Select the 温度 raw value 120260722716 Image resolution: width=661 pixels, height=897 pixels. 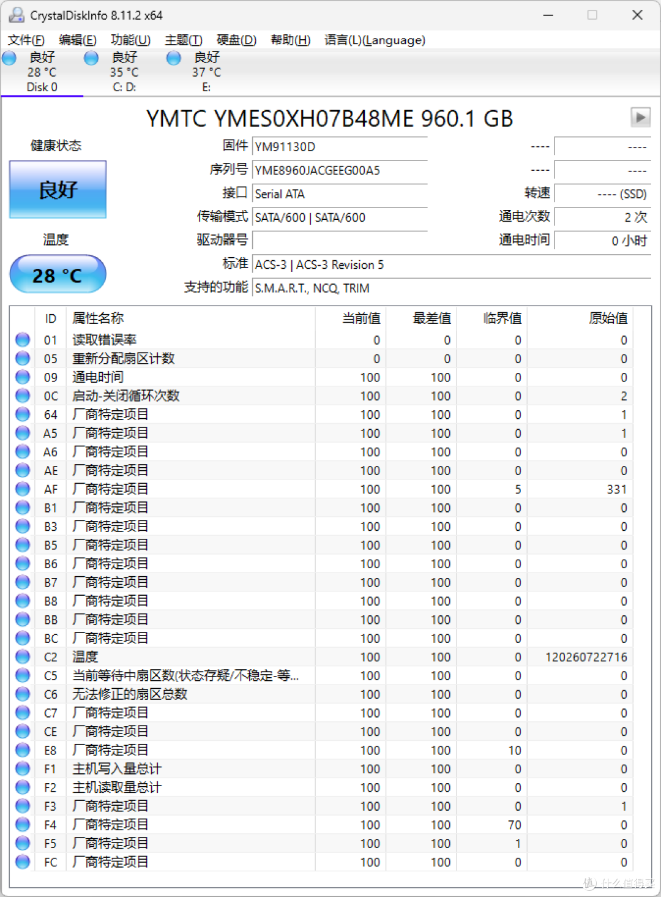(x=586, y=657)
